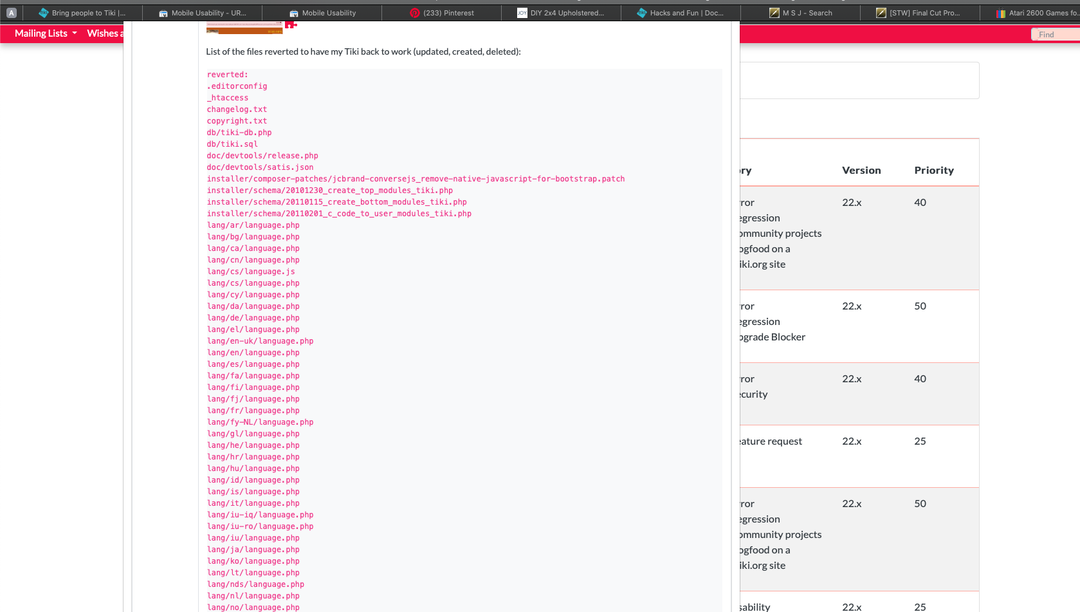Click the 'lang/iu-iq/language.php' line
This screenshot has width=1080, height=612.
[260, 515]
